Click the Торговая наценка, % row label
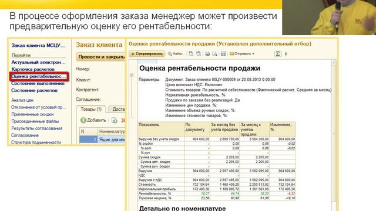Screen dimensions: 376x211 coord(155,198)
